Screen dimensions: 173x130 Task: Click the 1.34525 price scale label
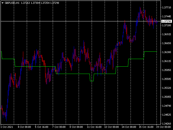[167, 115]
